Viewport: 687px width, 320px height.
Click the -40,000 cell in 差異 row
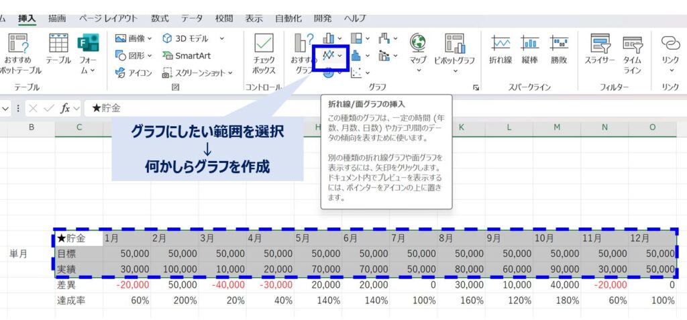click(x=222, y=285)
